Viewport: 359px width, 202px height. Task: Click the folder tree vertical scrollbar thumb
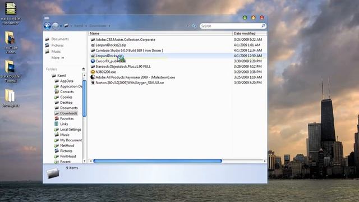click(84, 98)
